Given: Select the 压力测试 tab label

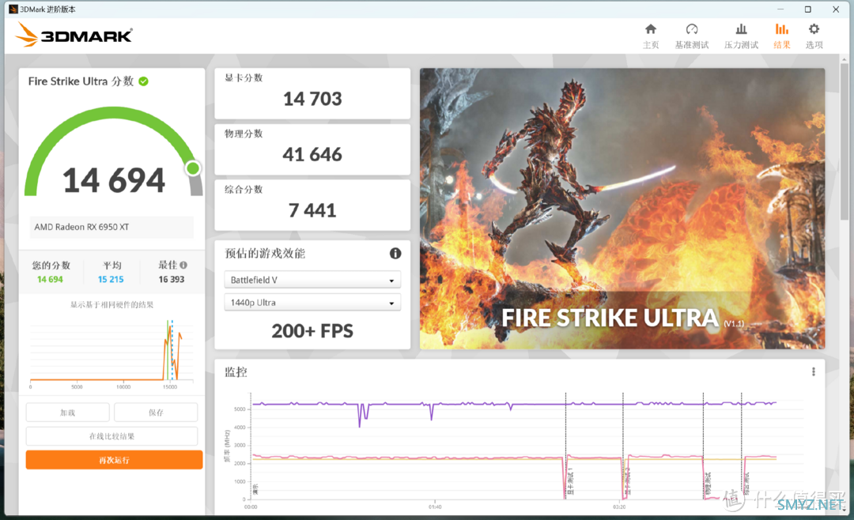Looking at the screenshot, I should (x=741, y=44).
